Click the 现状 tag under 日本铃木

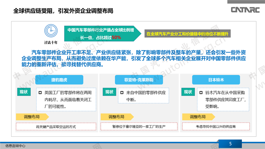[188, 92]
